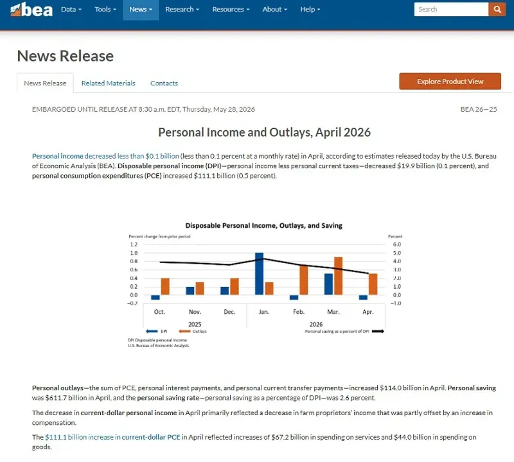Open 'Personal income decreased less than $0.1 billion' link
514x462 pixels.
point(105,156)
